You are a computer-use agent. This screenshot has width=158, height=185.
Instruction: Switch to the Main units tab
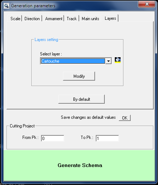point(90,19)
